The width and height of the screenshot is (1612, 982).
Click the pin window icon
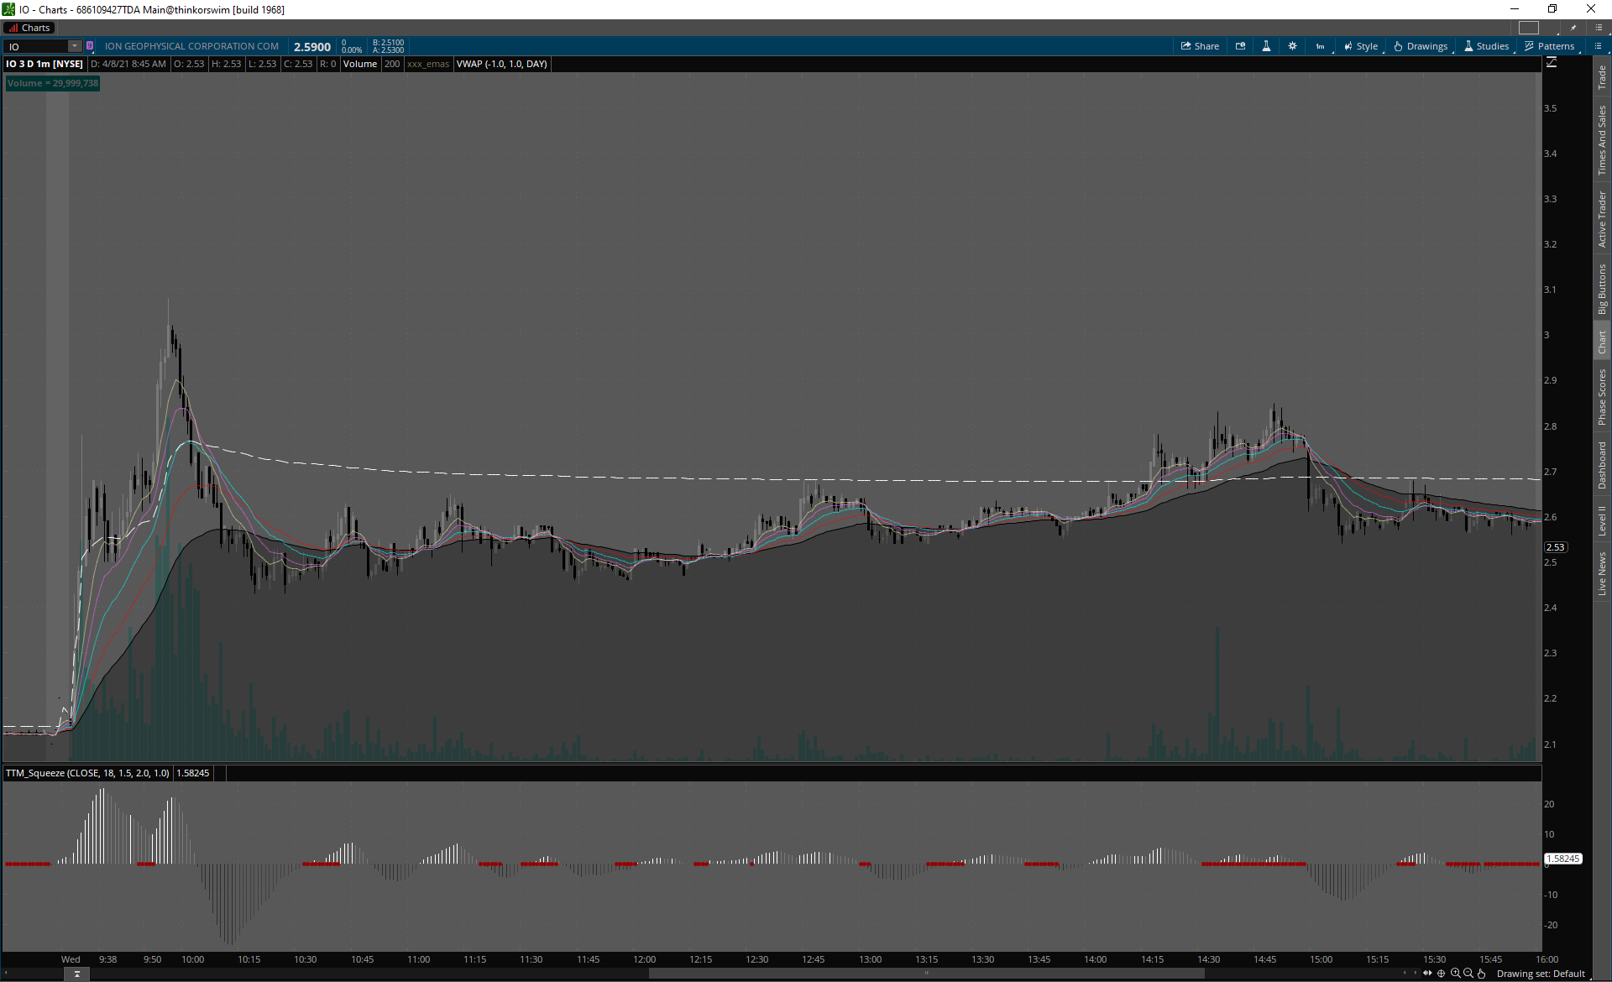1573,28
